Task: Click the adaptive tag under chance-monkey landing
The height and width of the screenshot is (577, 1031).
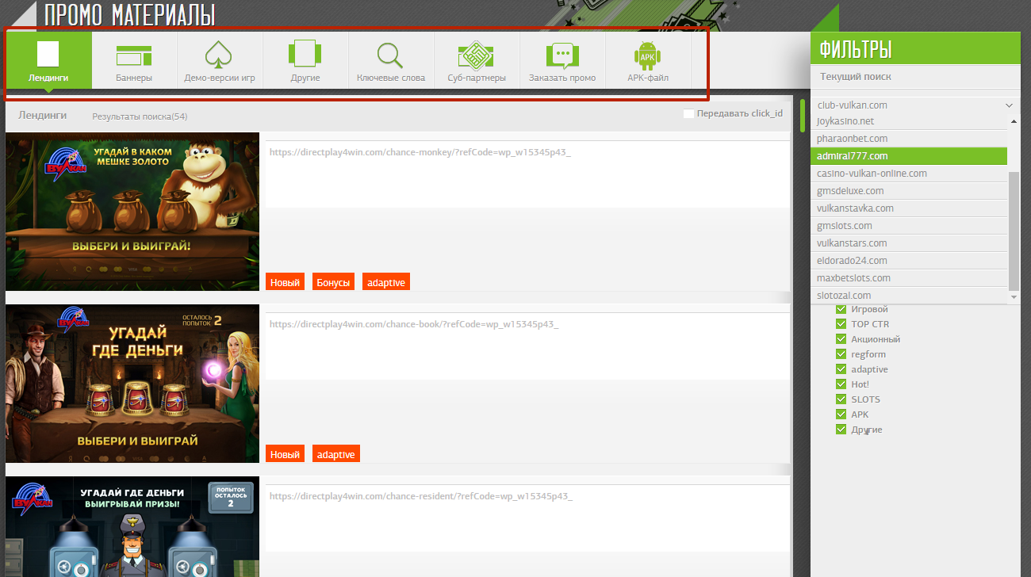Action: tap(386, 282)
